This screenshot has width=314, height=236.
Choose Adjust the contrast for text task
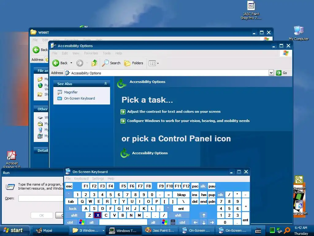tap(174, 112)
